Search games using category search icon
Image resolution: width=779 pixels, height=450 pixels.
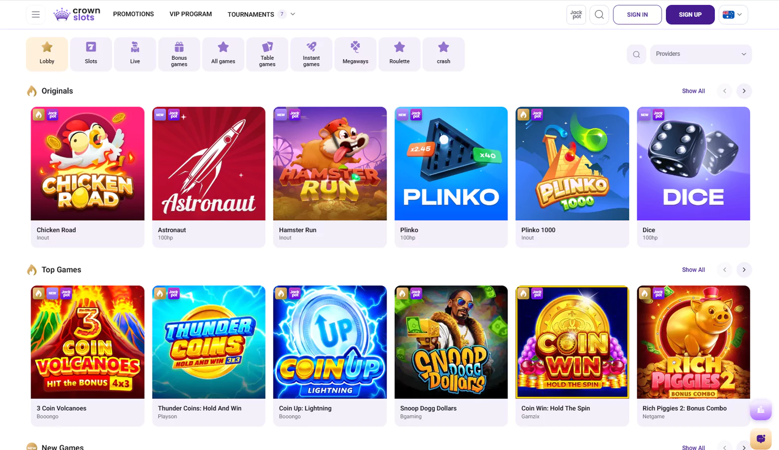click(x=636, y=54)
